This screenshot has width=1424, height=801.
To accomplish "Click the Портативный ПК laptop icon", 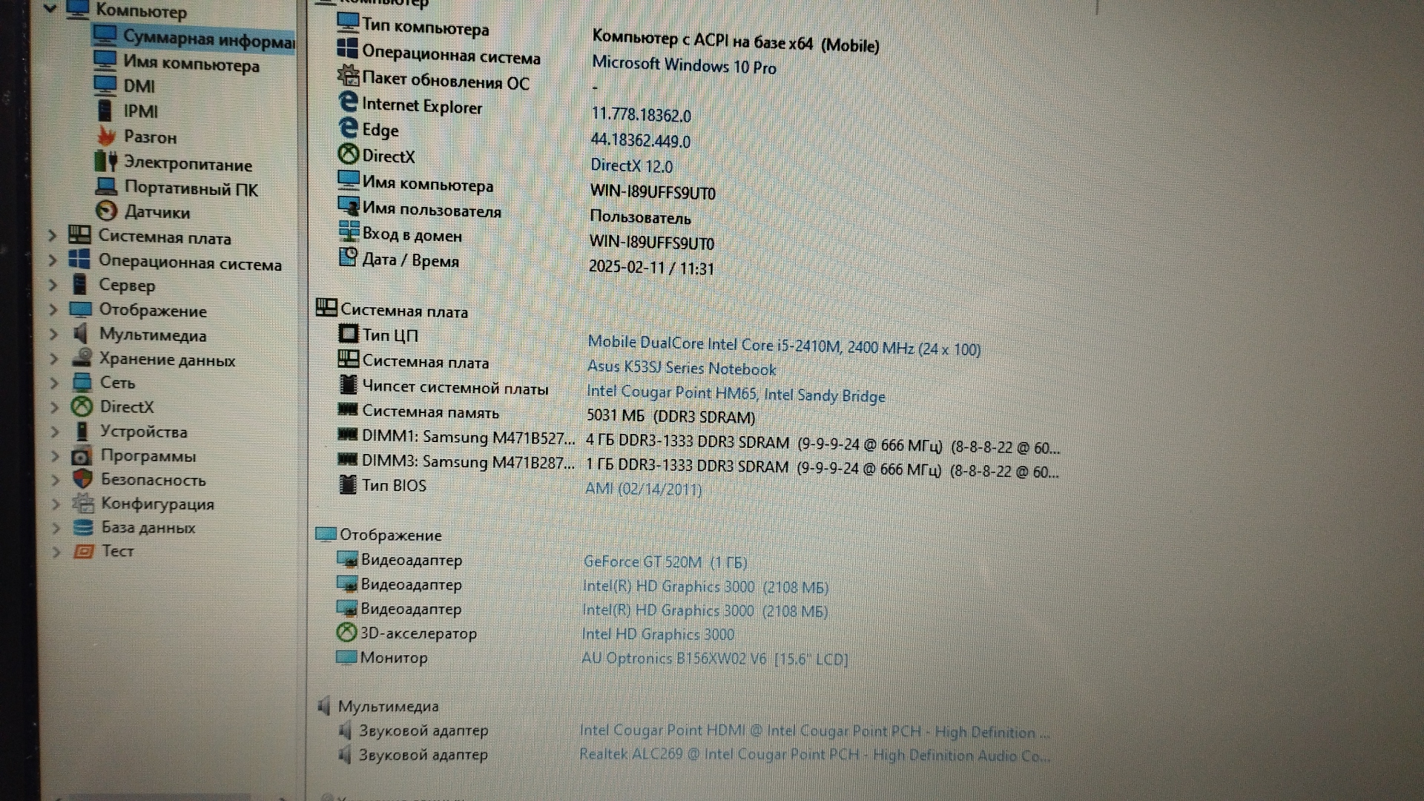I will tap(106, 187).
